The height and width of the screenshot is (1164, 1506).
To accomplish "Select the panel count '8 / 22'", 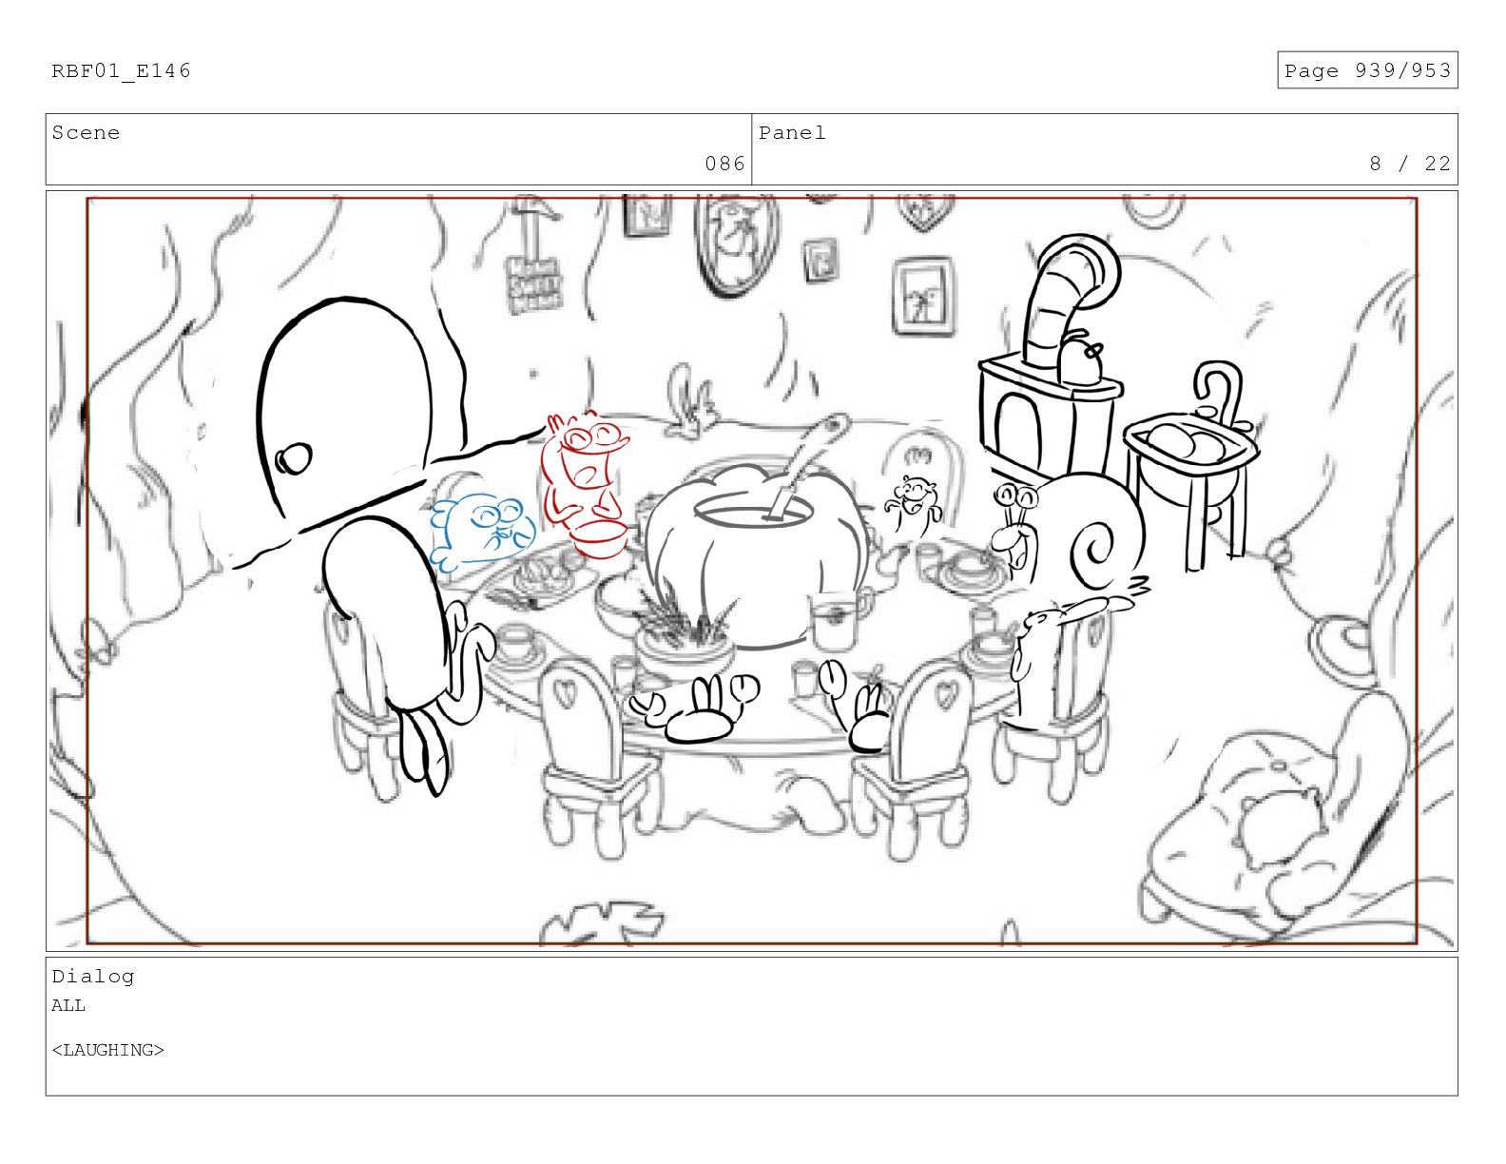I will pos(1410,164).
